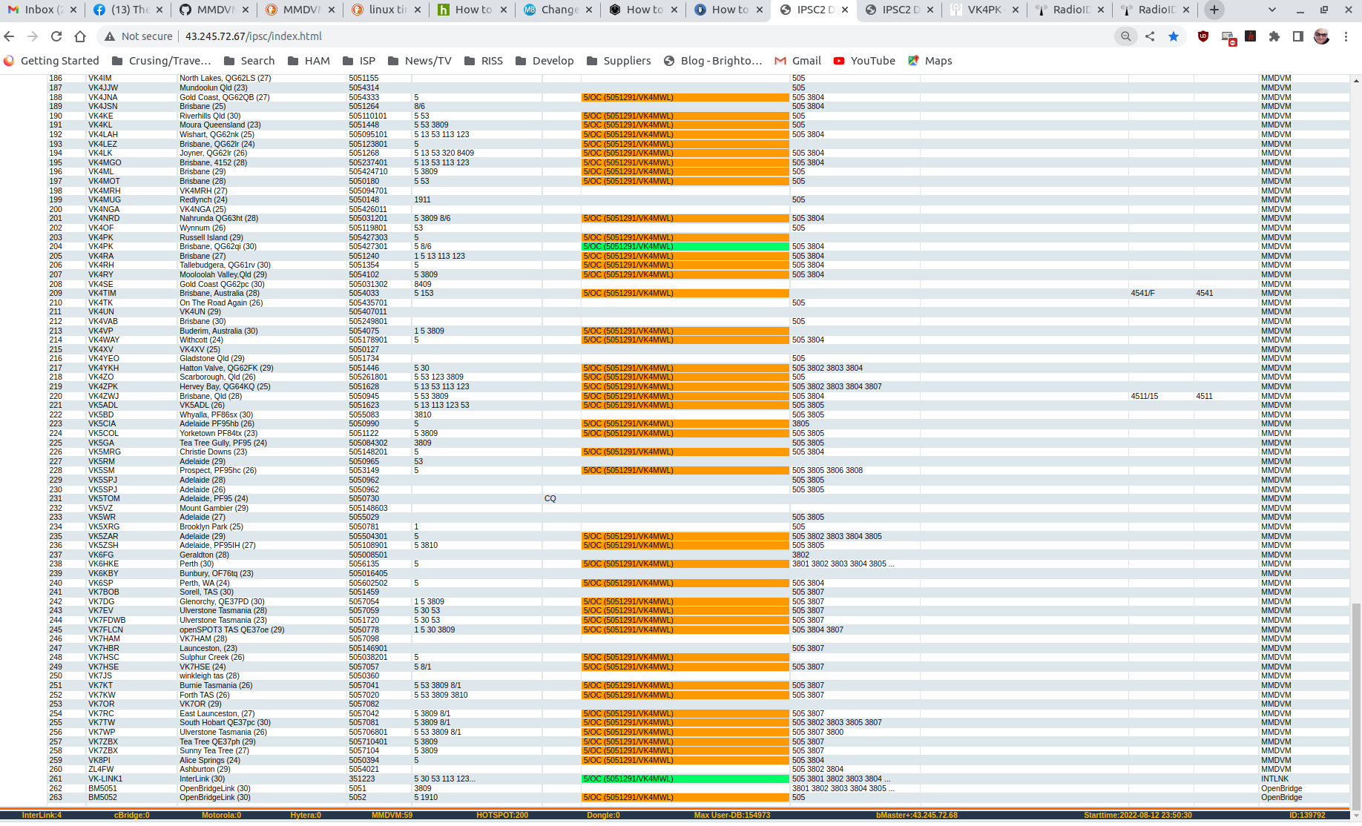Switch to the Gmail Inbox tab
This screenshot has height=826, width=1362.
[41, 10]
